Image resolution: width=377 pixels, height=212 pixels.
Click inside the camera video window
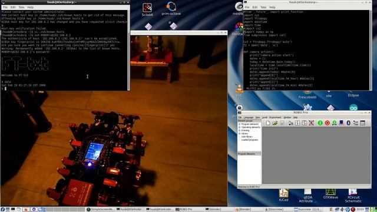point(114,120)
